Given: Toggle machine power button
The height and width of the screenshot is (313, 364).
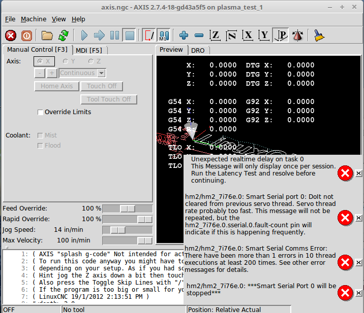Looking at the screenshot, I should coord(26,36).
